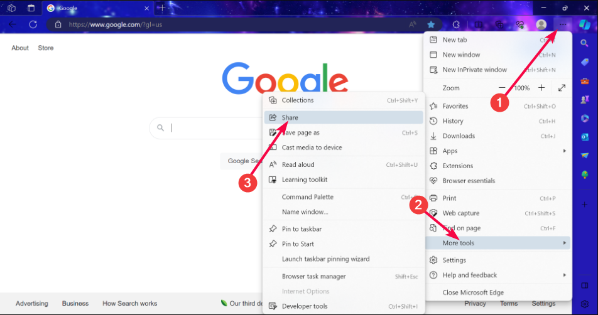Viewport: 598px width, 315px height.
Task: Increase zoom with the plus button
Action: point(541,88)
